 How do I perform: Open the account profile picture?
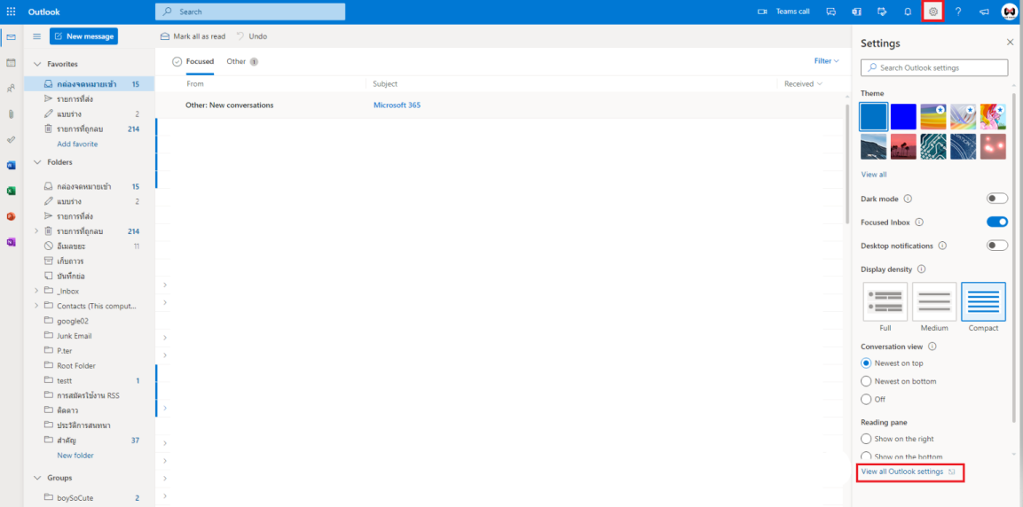tap(1010, 12)
